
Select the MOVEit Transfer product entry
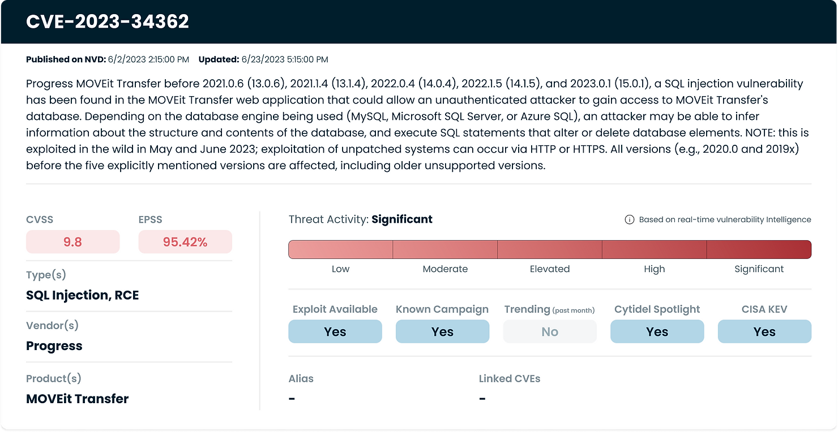[77, 399]
